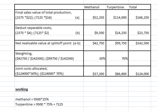The image size is (157, 111).
Task: Select the total net realizable value $142,500
Action: pyautogui.click(x=142, y=43)
